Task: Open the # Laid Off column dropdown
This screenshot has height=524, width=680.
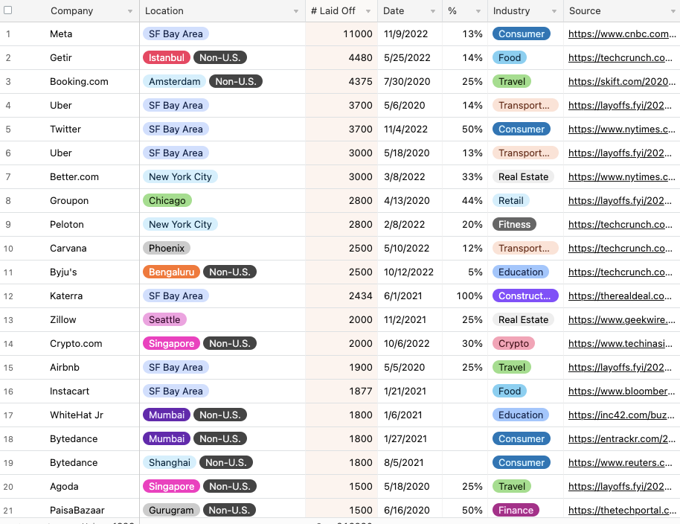Action: 370,10
